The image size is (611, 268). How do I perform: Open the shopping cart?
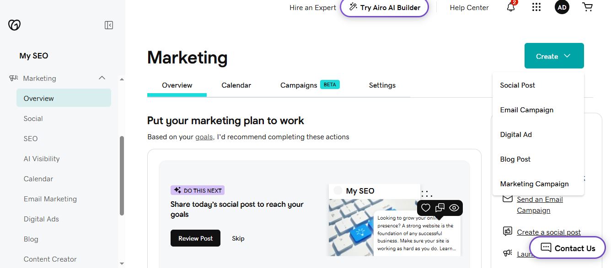[x=587, y=7]
